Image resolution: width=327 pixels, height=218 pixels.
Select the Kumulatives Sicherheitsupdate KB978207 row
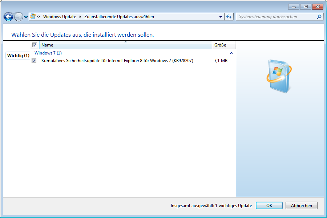tap(133, 61)
